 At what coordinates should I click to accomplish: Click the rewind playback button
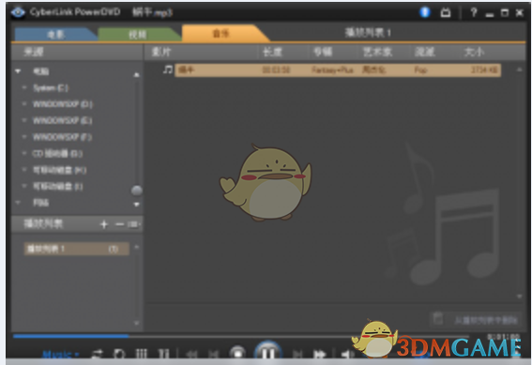coord(191,355)
